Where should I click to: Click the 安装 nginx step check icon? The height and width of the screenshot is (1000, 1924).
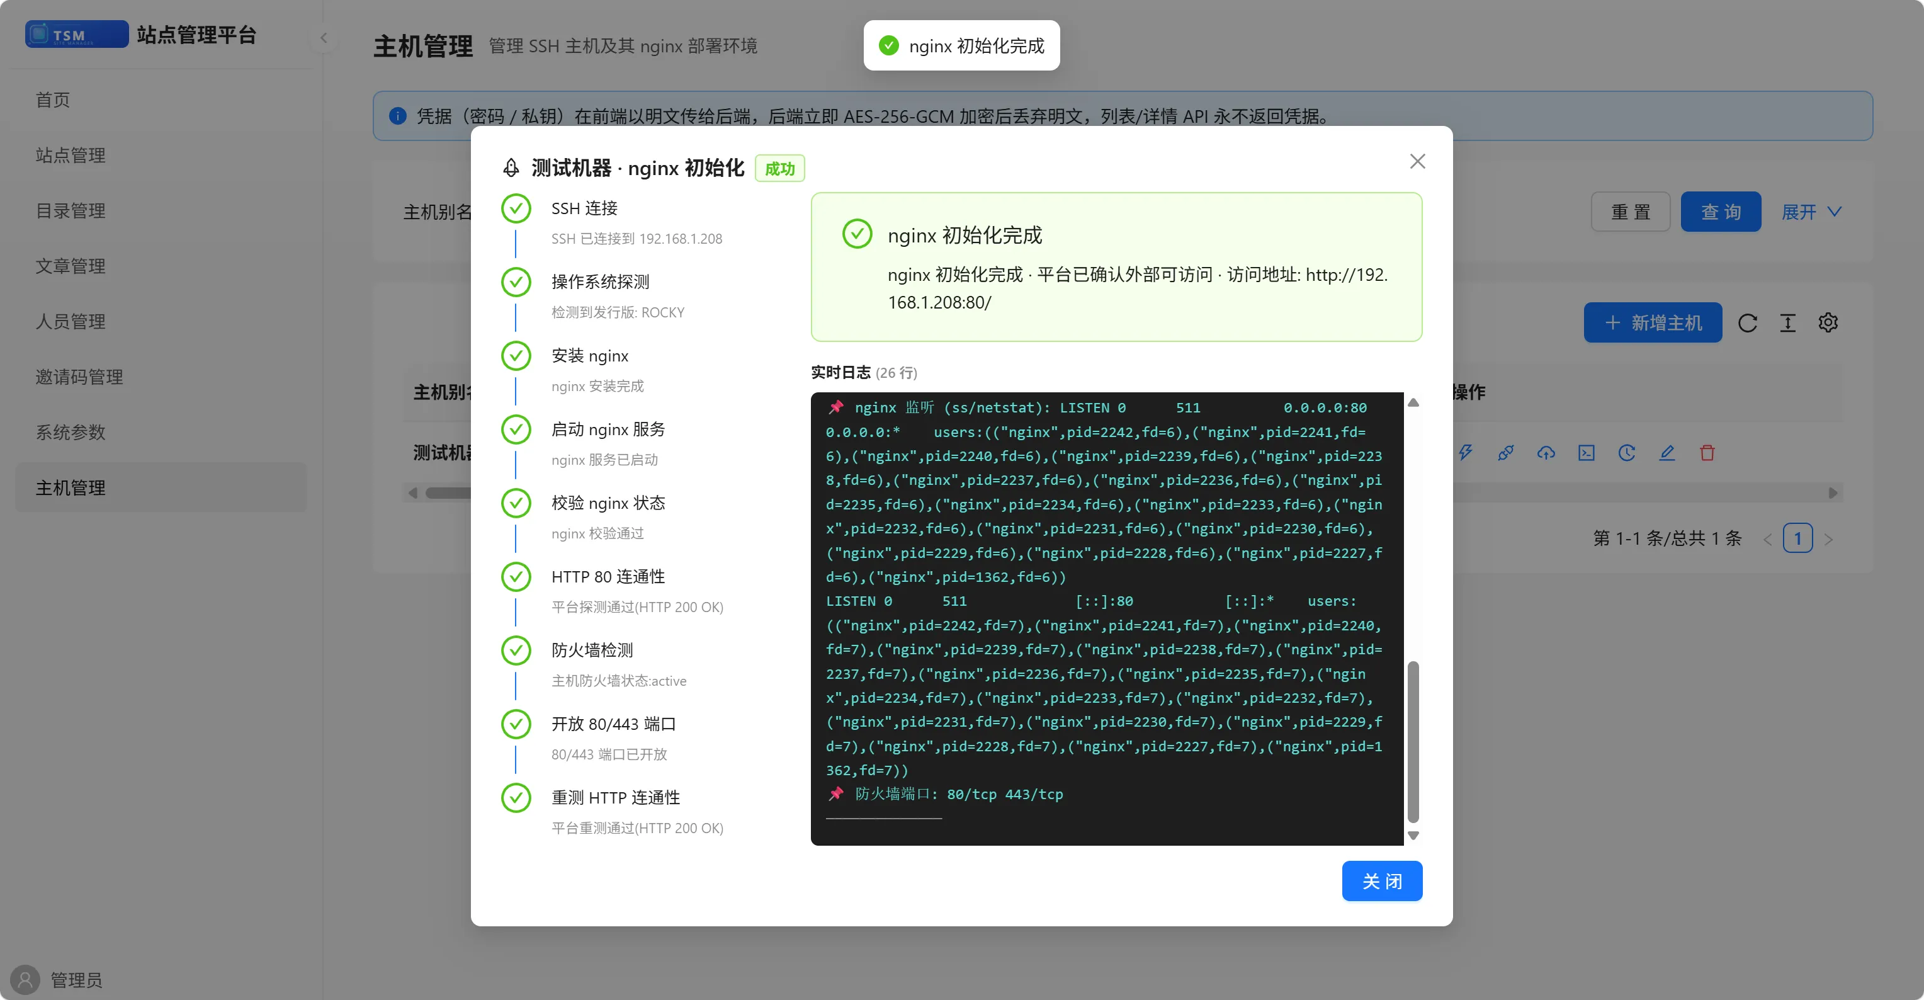click(x=516, y=356)
